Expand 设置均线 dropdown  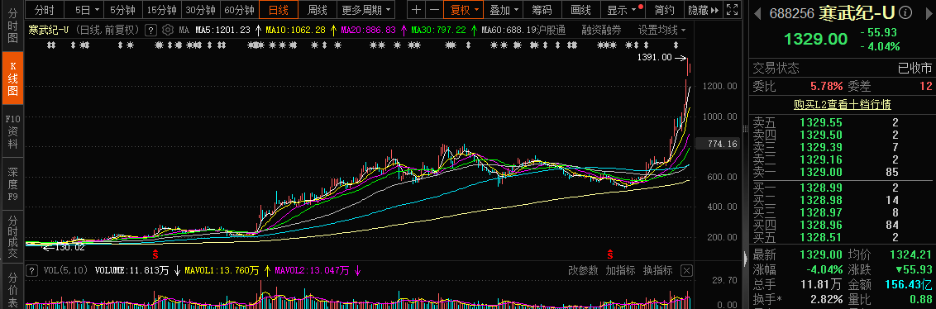(662, 30)
